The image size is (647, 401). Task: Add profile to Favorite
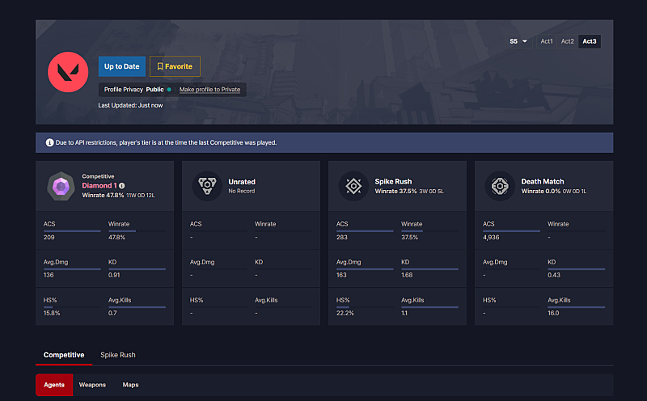(x=175, y=66)
